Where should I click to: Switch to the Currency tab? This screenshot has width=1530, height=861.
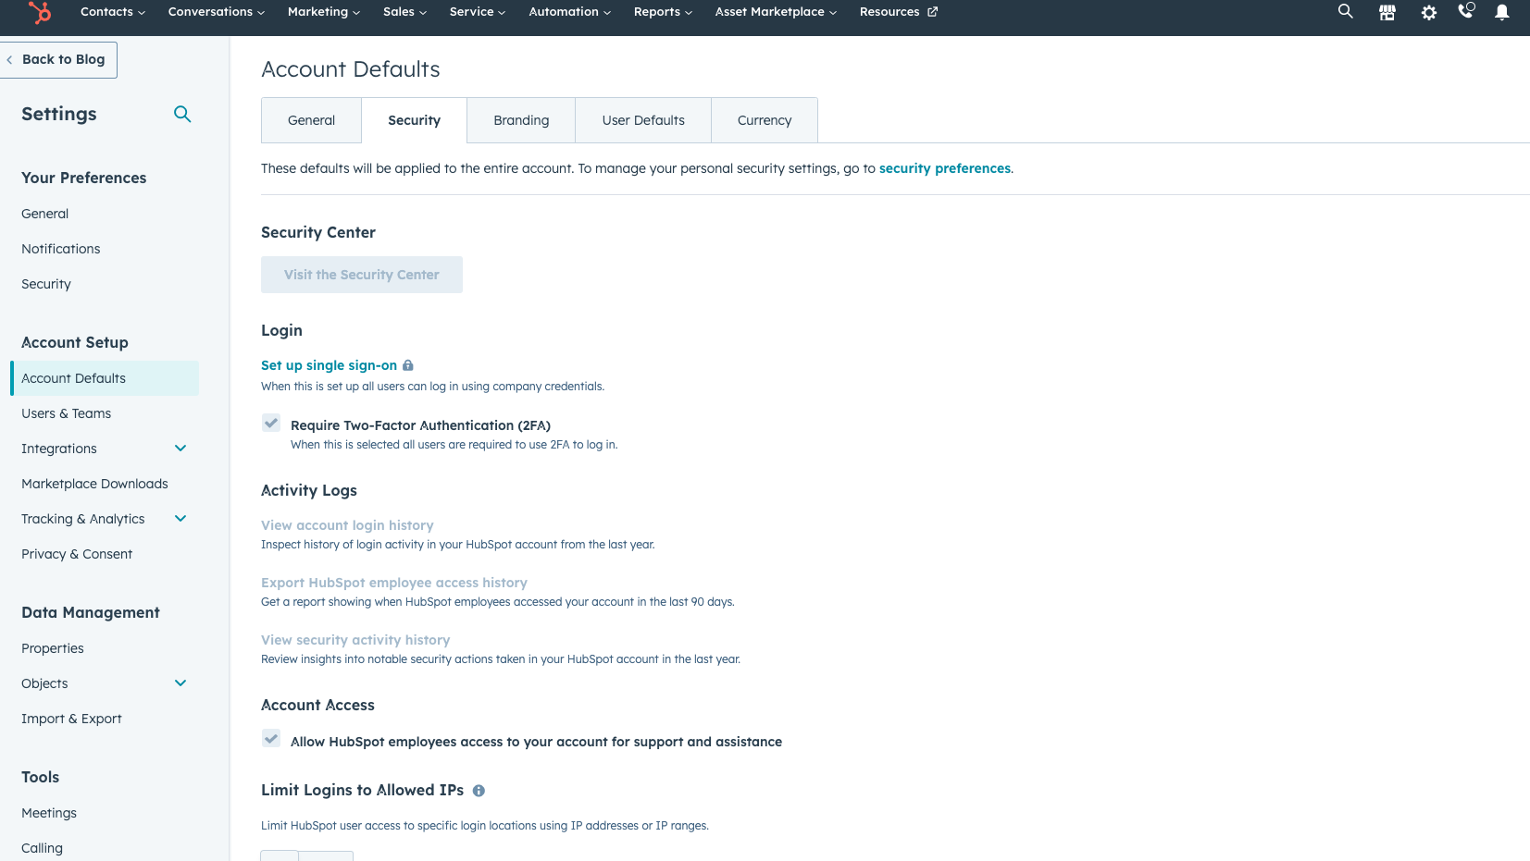pyautogui.click(x=765, y=120)
